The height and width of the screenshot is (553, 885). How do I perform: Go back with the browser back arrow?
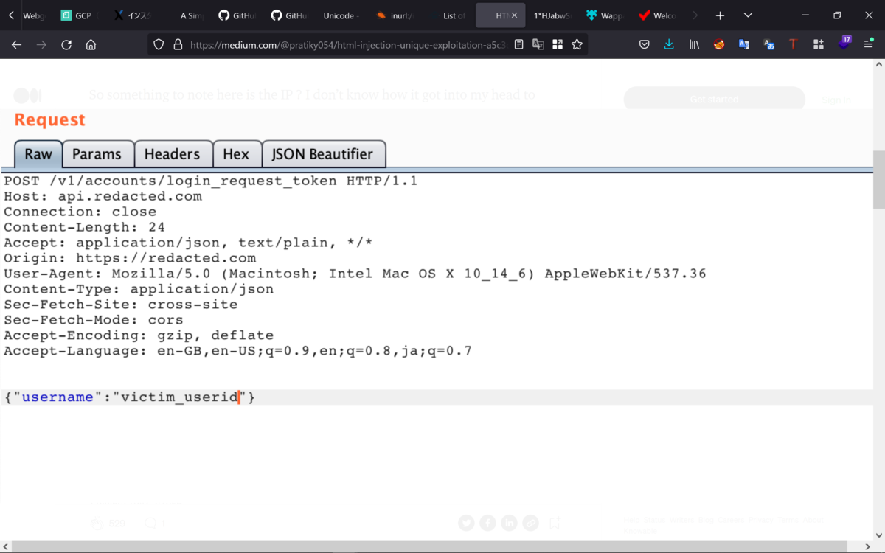click(x=16, y=45)
